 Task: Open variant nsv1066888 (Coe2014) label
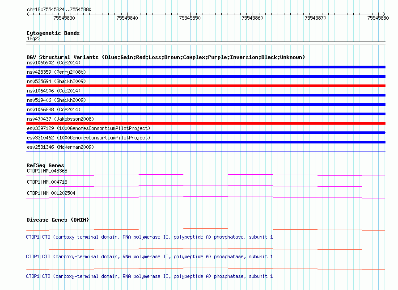point(54,109)
